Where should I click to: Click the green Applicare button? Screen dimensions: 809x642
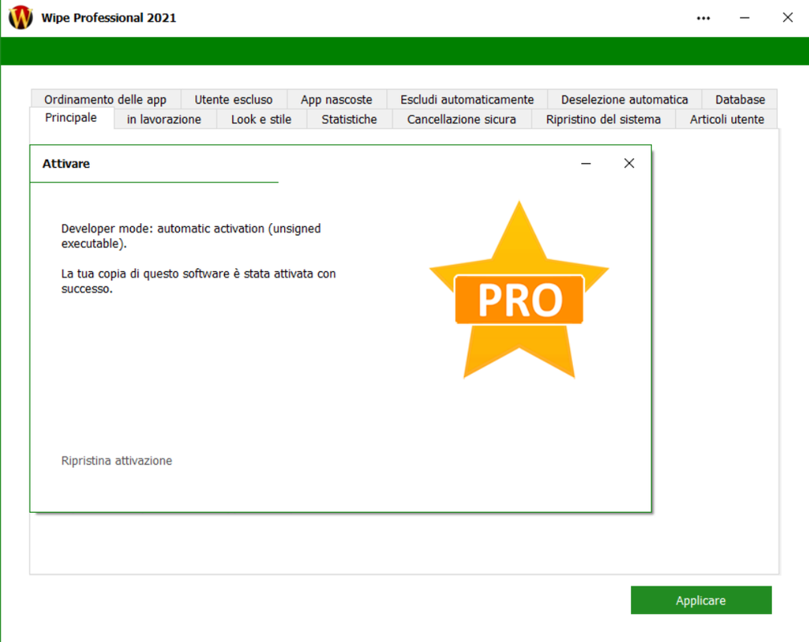point(701,600)
